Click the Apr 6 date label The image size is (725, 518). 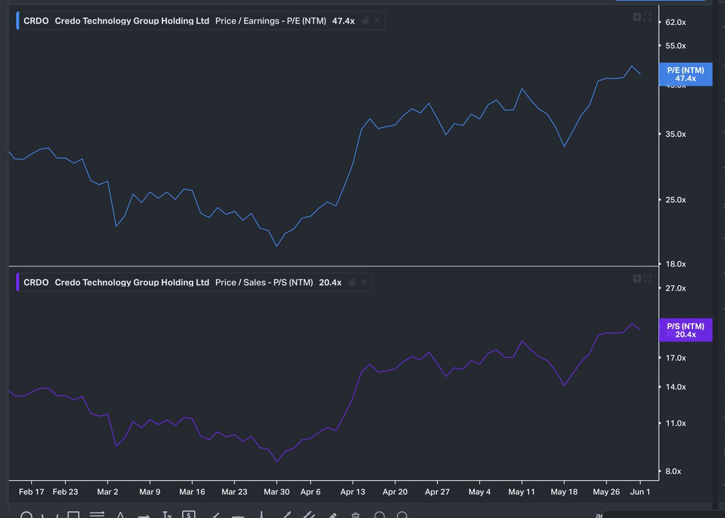point(310,492)
